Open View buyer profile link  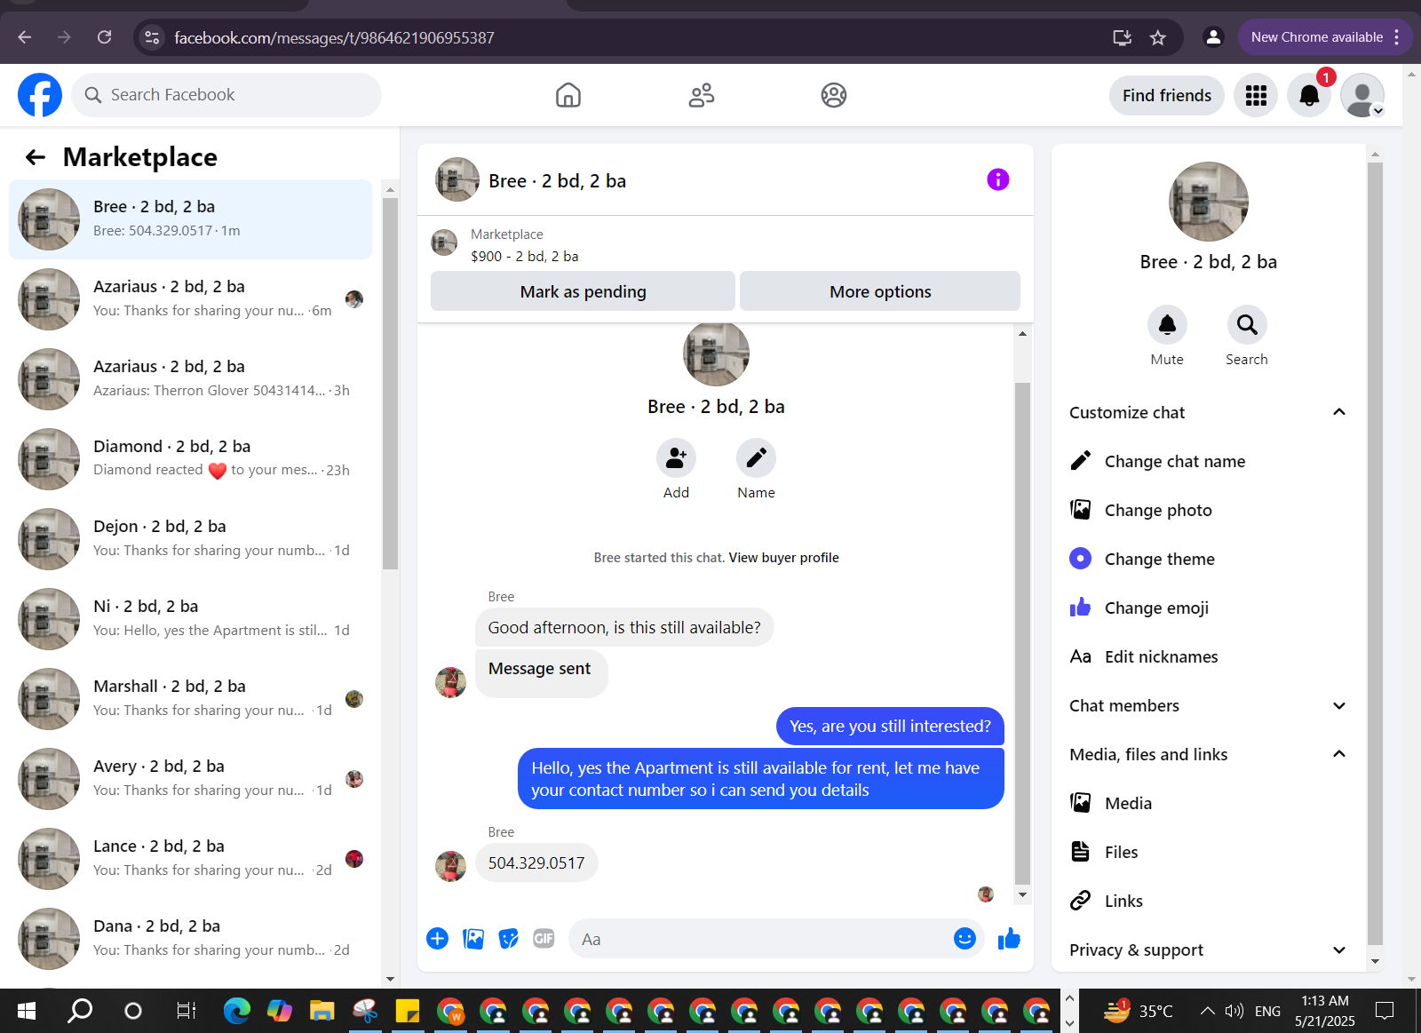point(783,558)
